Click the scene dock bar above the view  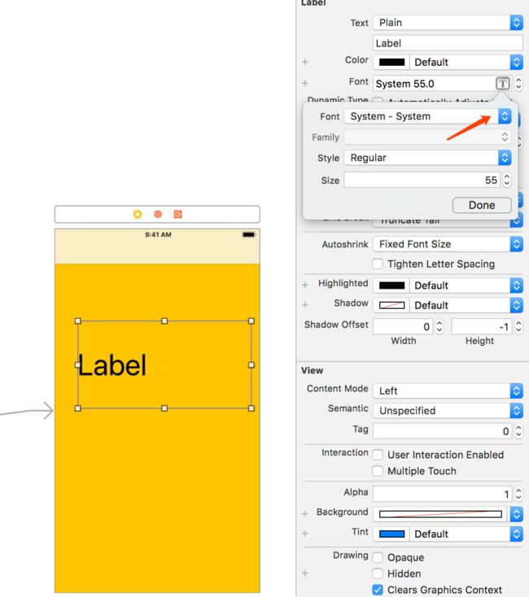pyautogui.click(x=157, y=215)
